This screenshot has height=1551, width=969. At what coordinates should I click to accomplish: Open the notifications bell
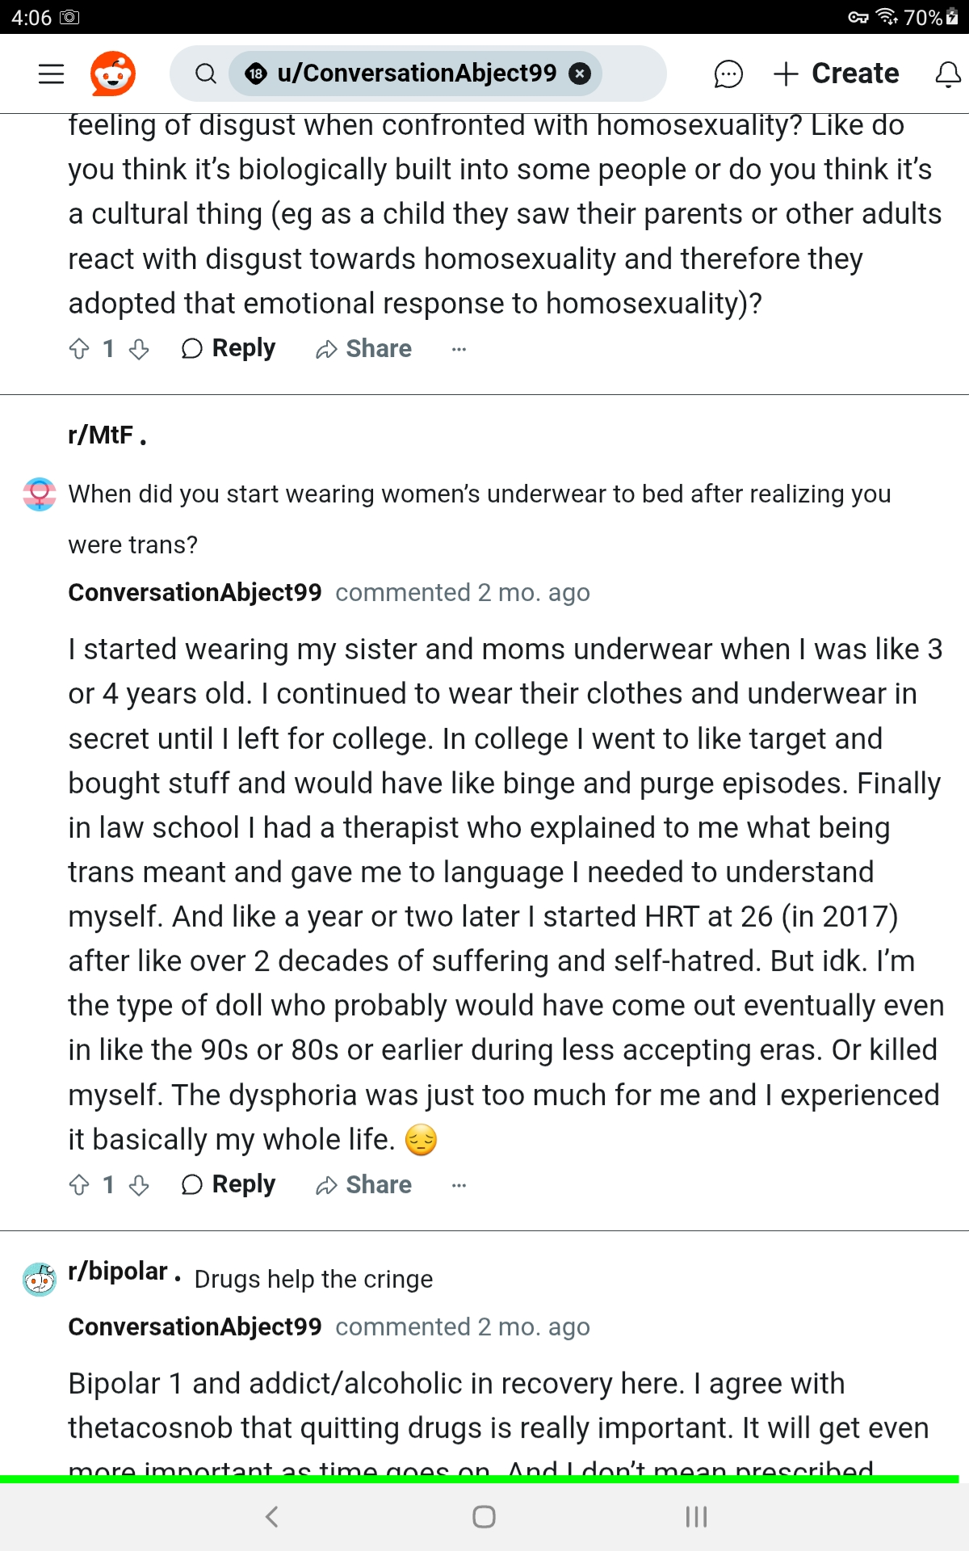point(948,74)
